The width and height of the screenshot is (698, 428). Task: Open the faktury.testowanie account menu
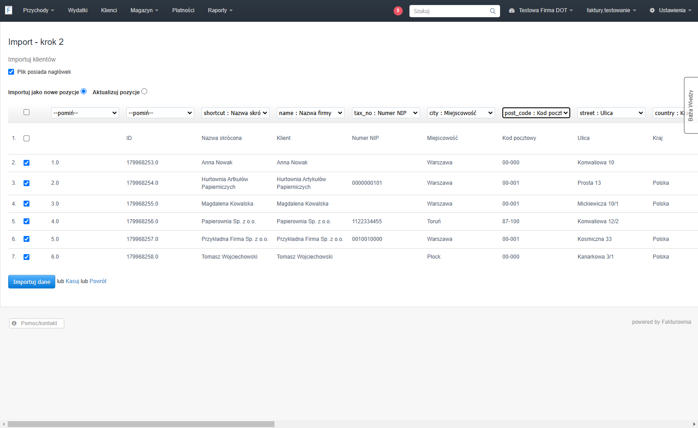[x=611, y=10]
